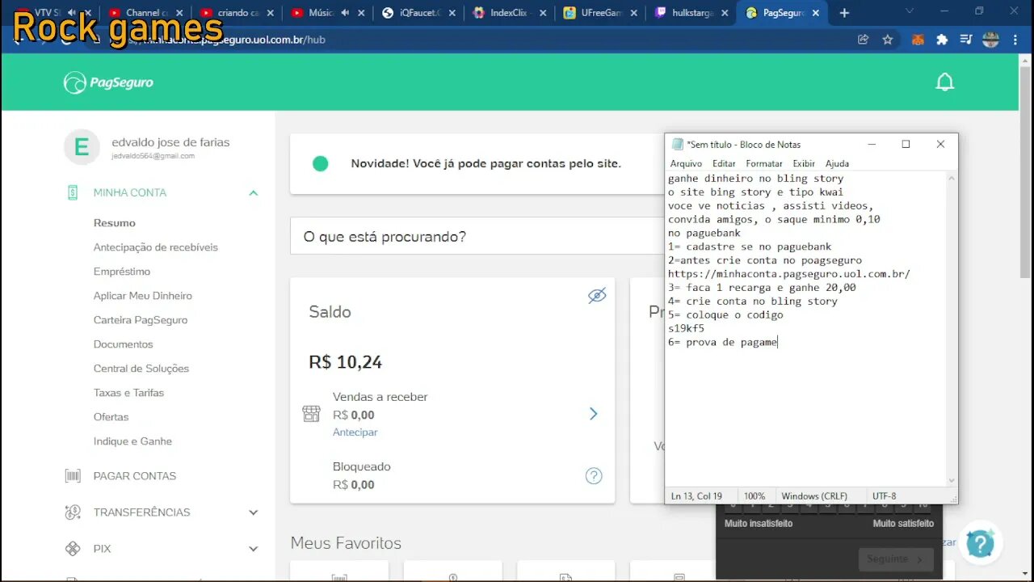Open the Arquivo menu in Notepad

pyautogui.click(x=687, y=163)
